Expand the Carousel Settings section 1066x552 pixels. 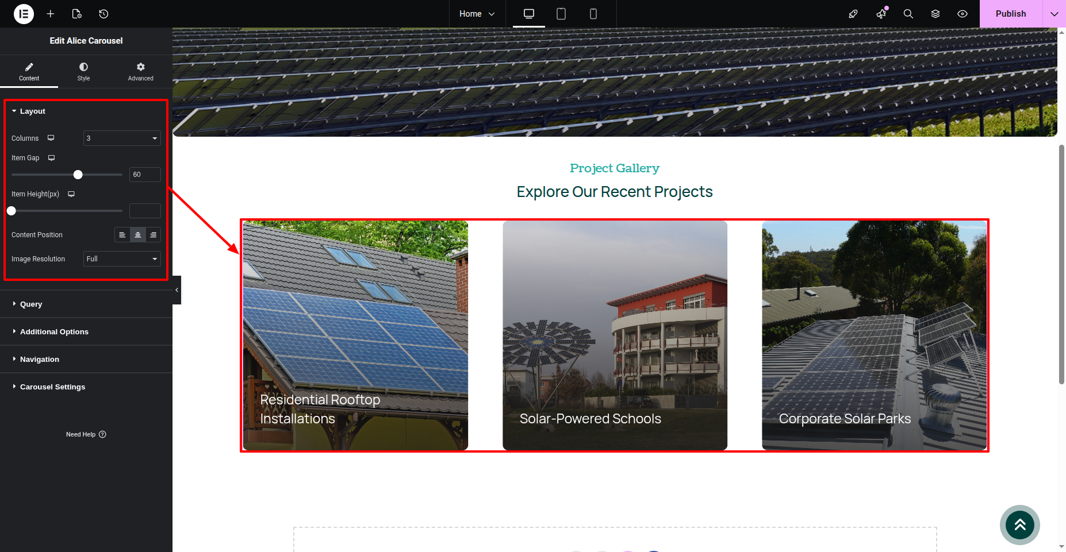(52, 387)
